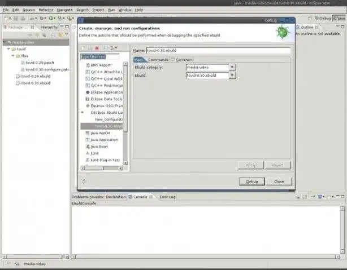The width and height of the screenshot is (347, 270).
Task: Minimize the Console panel
Action: pyautogui.click(x=338, y=196)
